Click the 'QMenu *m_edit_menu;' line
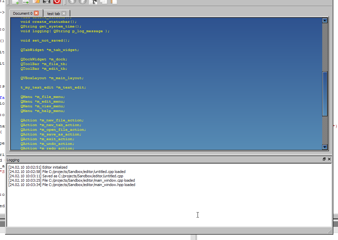This screenshot has height=240, width=338. tap(42, 102)
